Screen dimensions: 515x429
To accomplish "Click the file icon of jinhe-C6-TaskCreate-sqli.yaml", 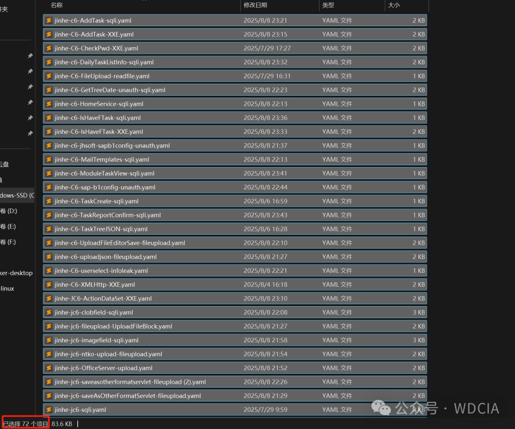I will point(49,201).
